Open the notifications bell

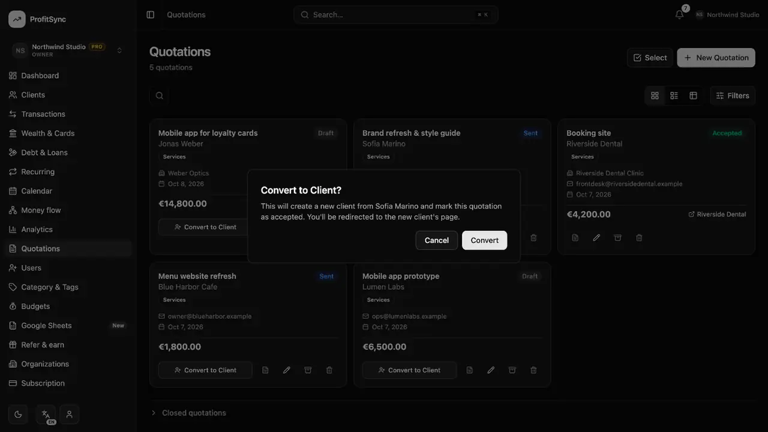(x=679, y=14)
